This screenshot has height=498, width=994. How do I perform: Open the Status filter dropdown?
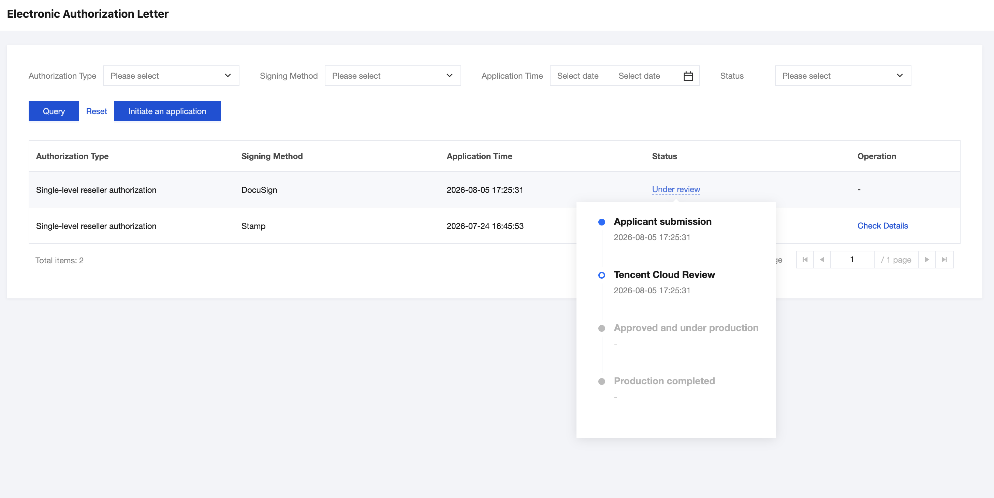click(843, 76)
